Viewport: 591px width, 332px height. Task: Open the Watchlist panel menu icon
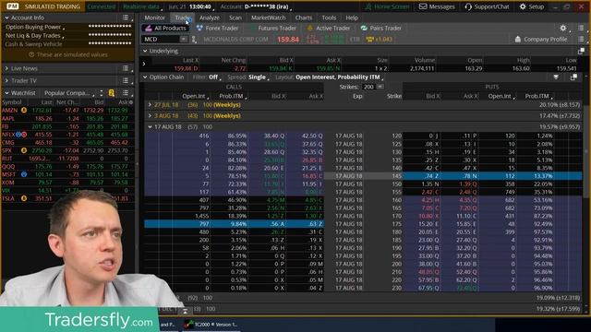[x=126, y=93]
